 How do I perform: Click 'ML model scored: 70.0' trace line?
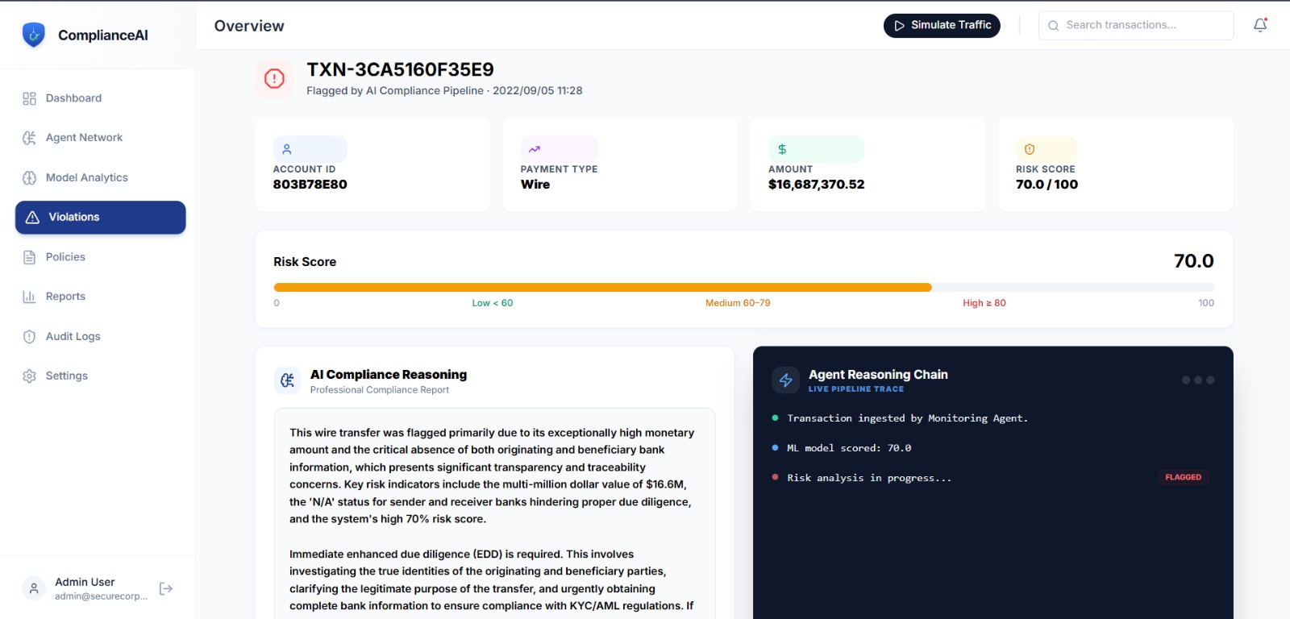849,448
